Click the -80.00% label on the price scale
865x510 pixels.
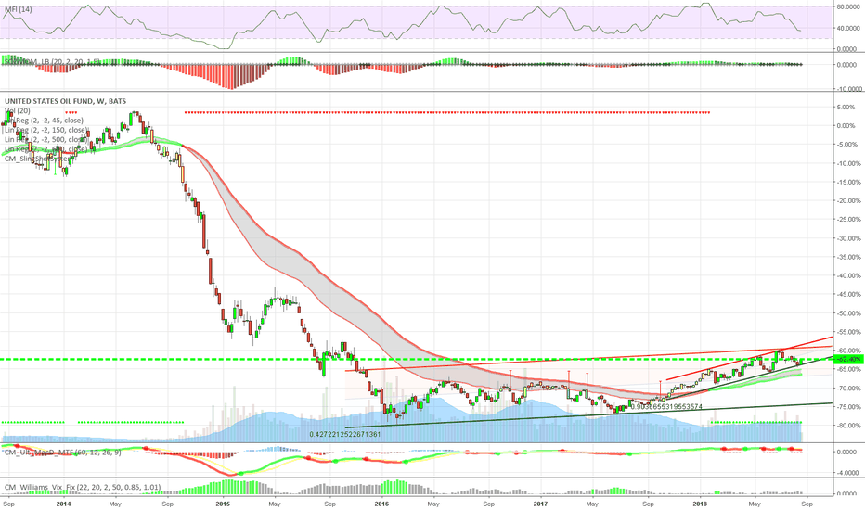pos(848,426)
